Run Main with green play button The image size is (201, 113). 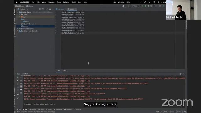pos(142,6)
